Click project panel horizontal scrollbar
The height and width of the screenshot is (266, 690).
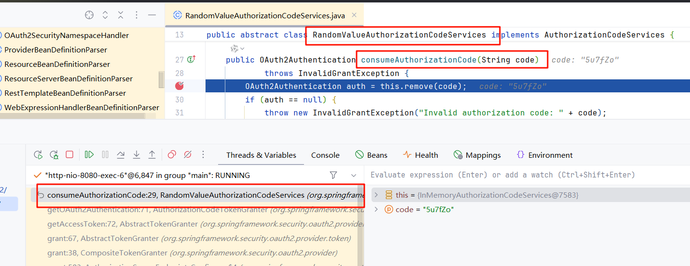click(72, 116)
